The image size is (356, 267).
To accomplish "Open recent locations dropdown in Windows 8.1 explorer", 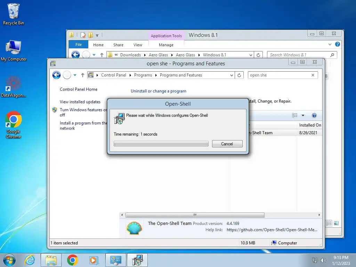I will click(94, 55).
